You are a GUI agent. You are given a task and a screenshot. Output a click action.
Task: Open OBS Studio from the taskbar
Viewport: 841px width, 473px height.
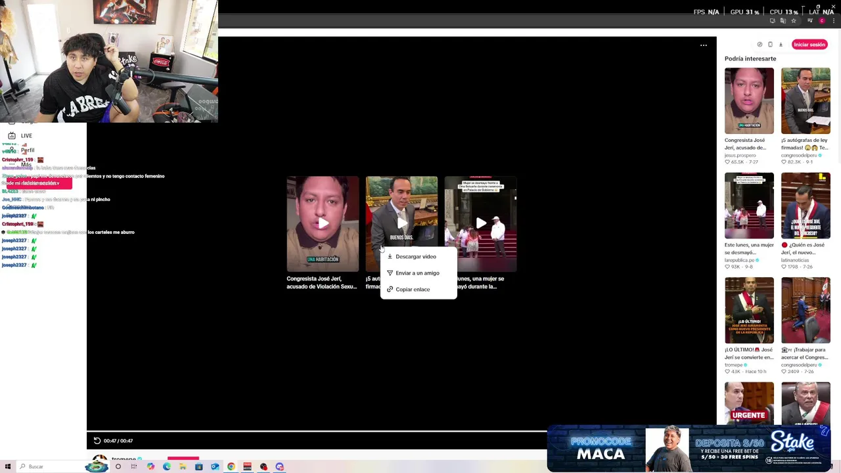tap(263, 466)
